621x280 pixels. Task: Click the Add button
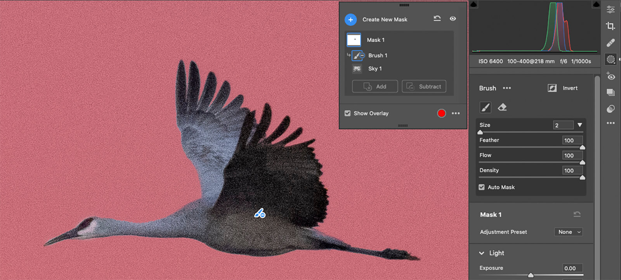click(x=375, y=86)
